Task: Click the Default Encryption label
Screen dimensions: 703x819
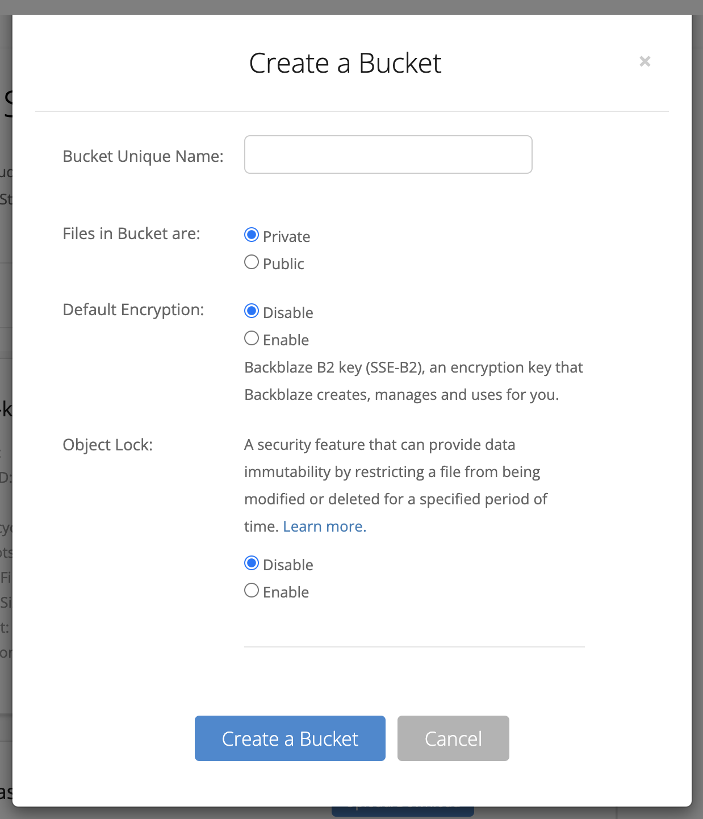Action: click(133, 310)
